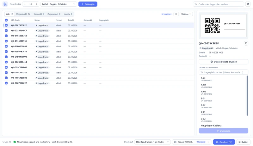Select storage location C-02
The width and height of the screenshot is (253, 146).
pos(223,120)
